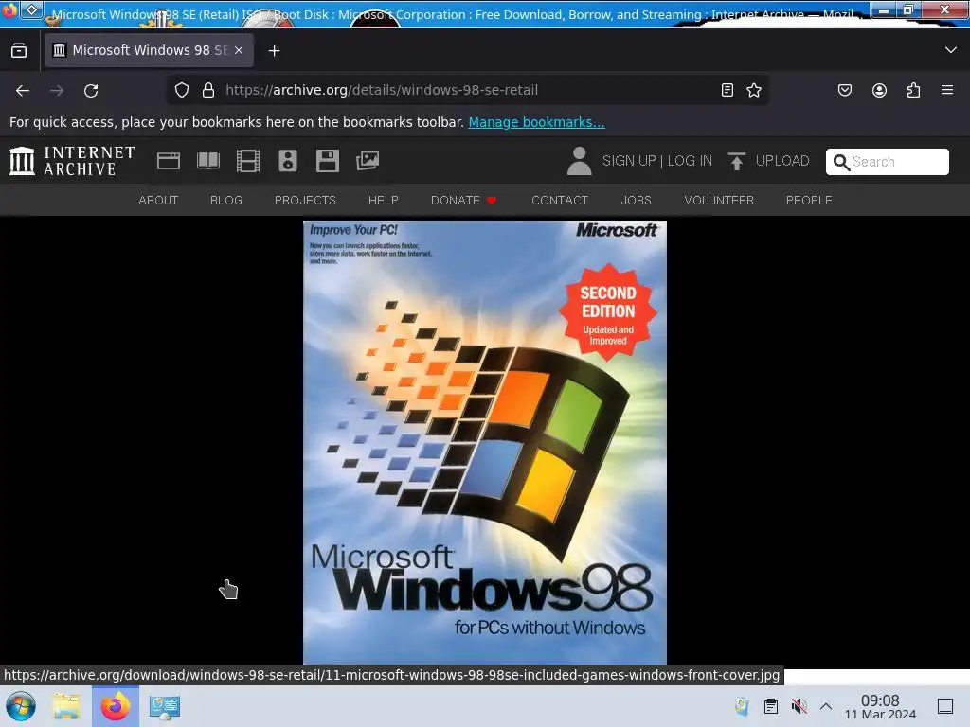This screenshot has height=727, width=970.
Task: Open the extensions puzzle icon
Action: [x=913, y=90]
